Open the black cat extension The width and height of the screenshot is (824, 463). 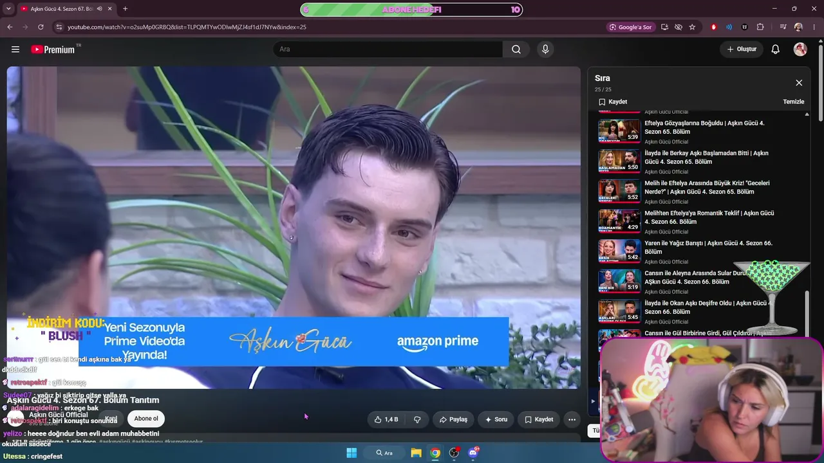tap(745, 27)
